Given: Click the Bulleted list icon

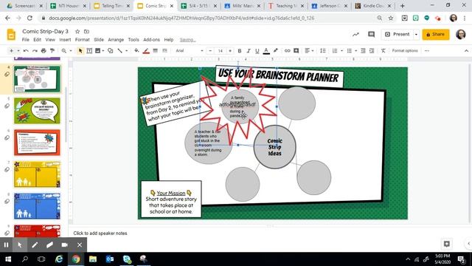Looking at the screenshot, I should (x=349, y=51).
